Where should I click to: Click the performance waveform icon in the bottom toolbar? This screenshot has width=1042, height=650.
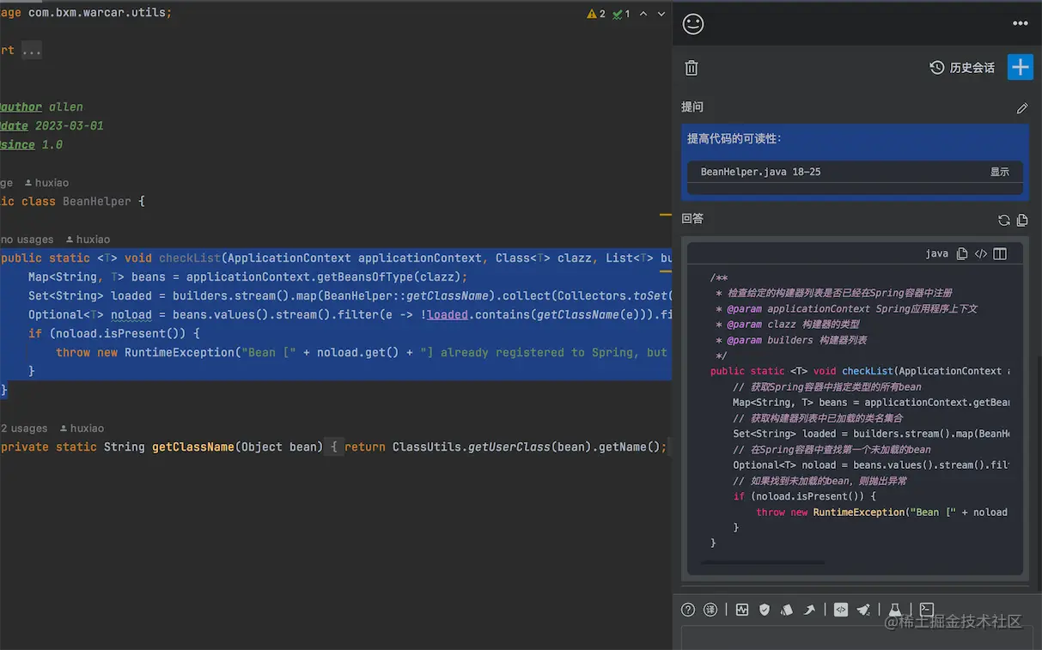point(742,610)
